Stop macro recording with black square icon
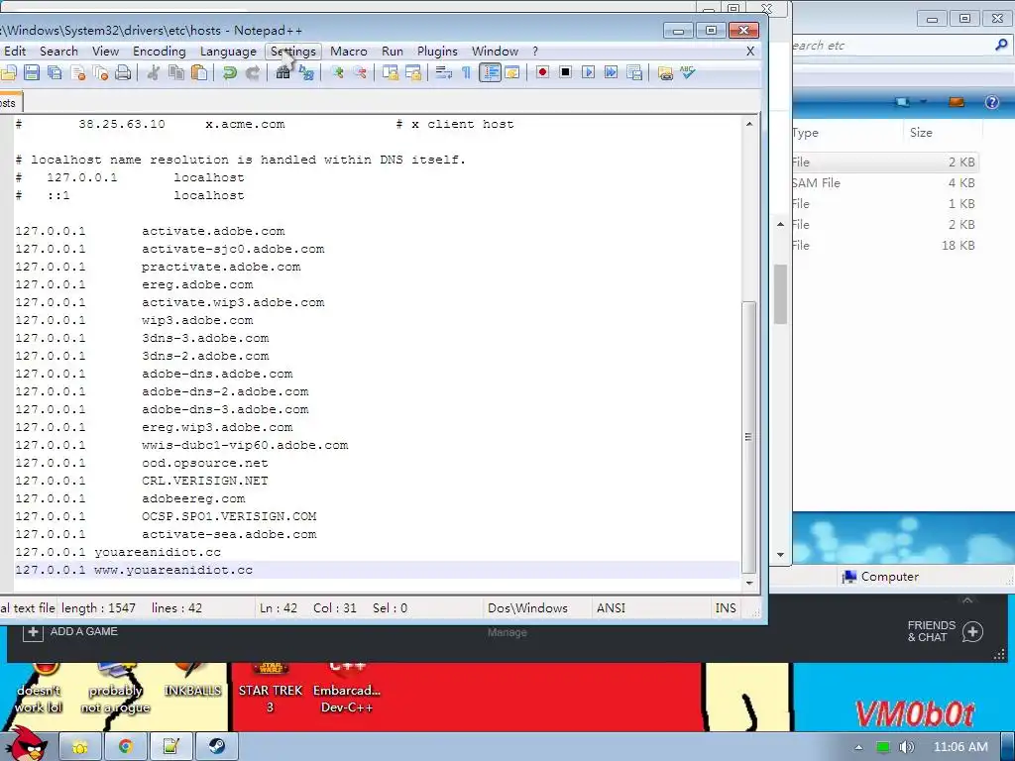 click(x=565, y=72)
